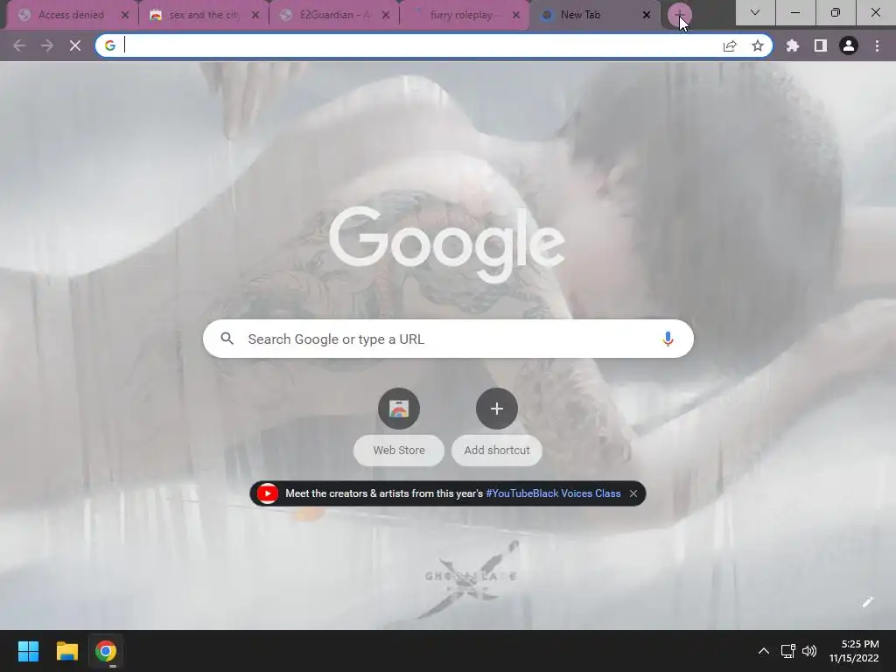Show hidden system tray icons
Image resolution: width=896 pixels, height=672 pixels.
(x=763, y=651)
